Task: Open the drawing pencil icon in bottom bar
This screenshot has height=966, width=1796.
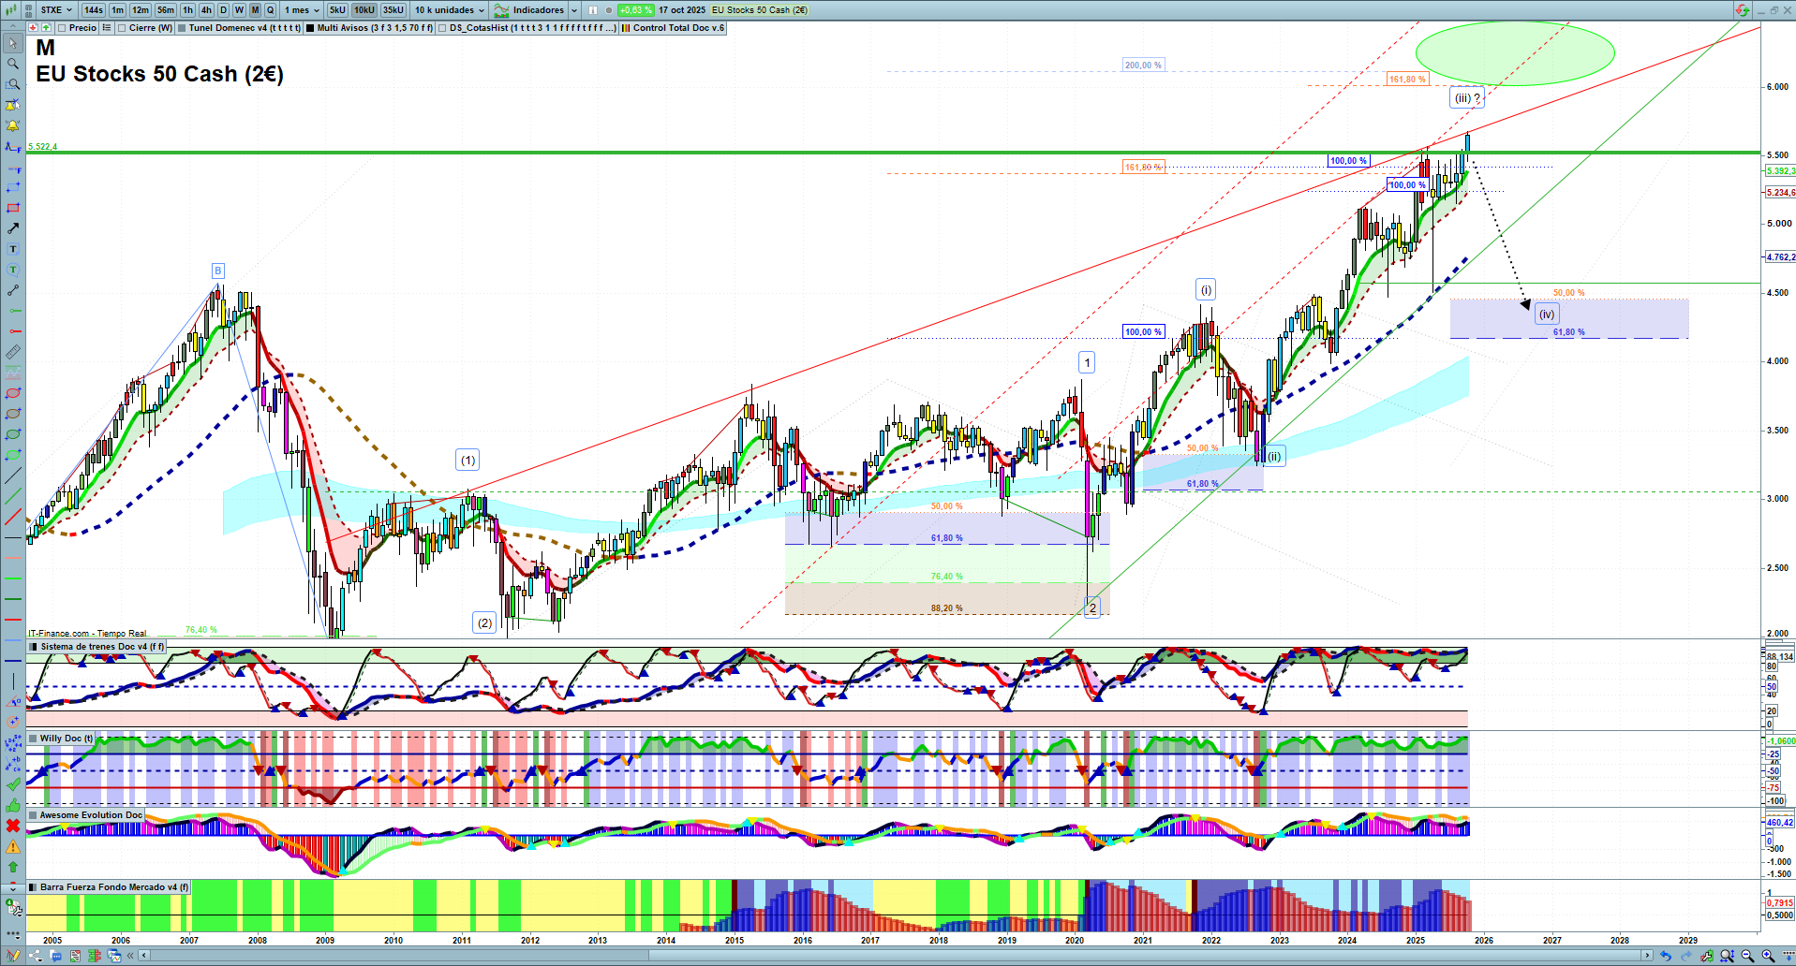Action: coord(13,956)
